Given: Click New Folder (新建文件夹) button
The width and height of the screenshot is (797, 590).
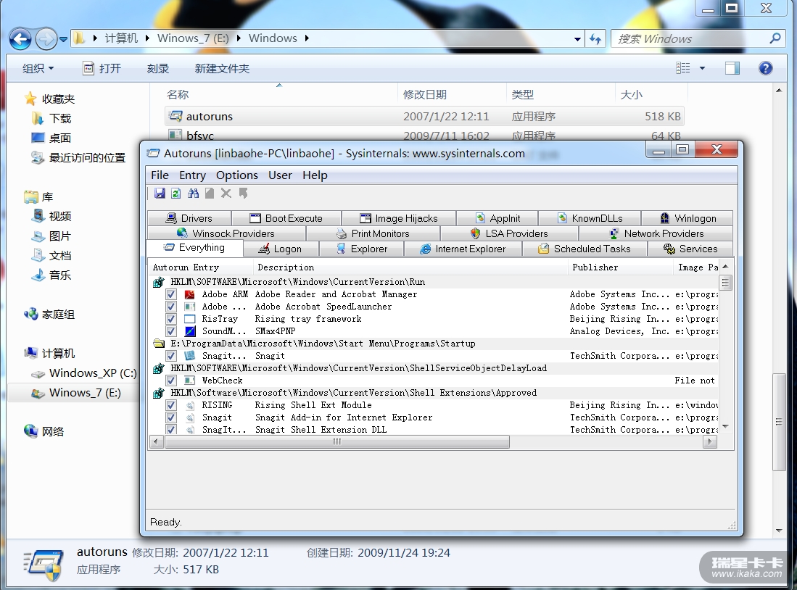Looking at the screenshot, I should 222,68.
